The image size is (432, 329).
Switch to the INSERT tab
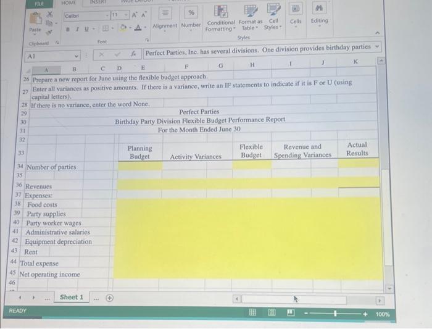click(x=98, y=2)
